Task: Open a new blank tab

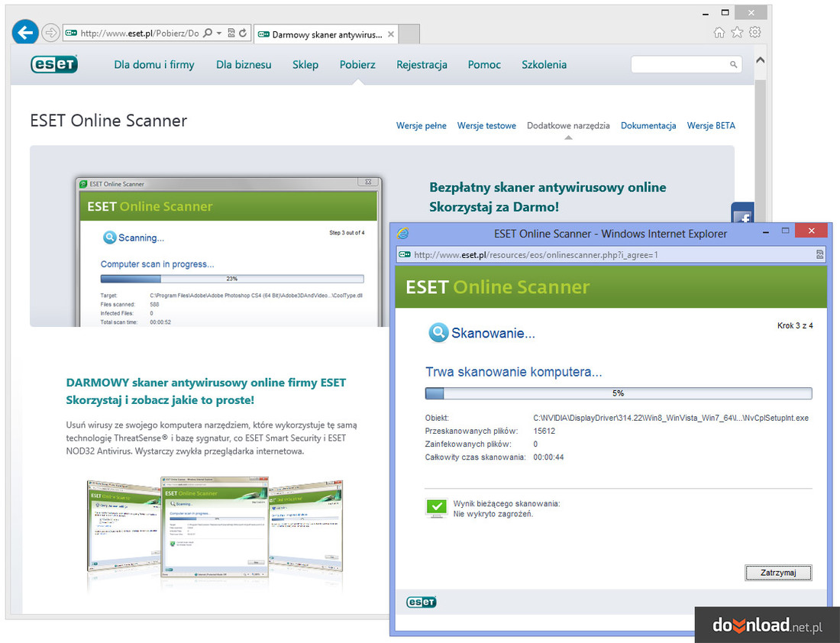Action: [409, 34]
